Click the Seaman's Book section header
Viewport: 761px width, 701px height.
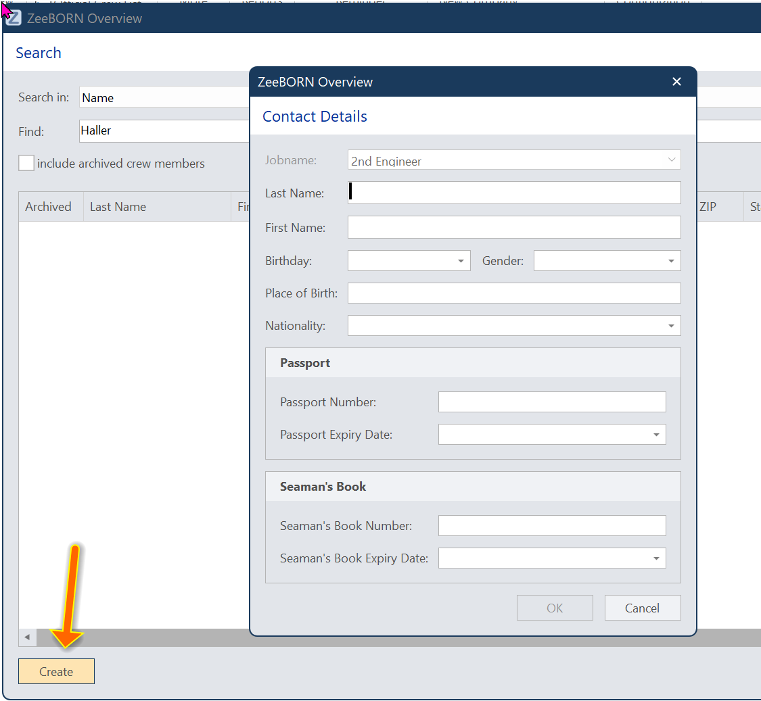point(473,487)
